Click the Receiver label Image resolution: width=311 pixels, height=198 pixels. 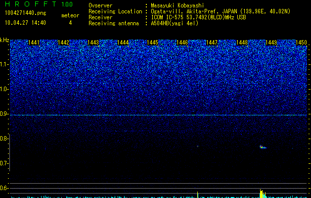tap(100, 17)
